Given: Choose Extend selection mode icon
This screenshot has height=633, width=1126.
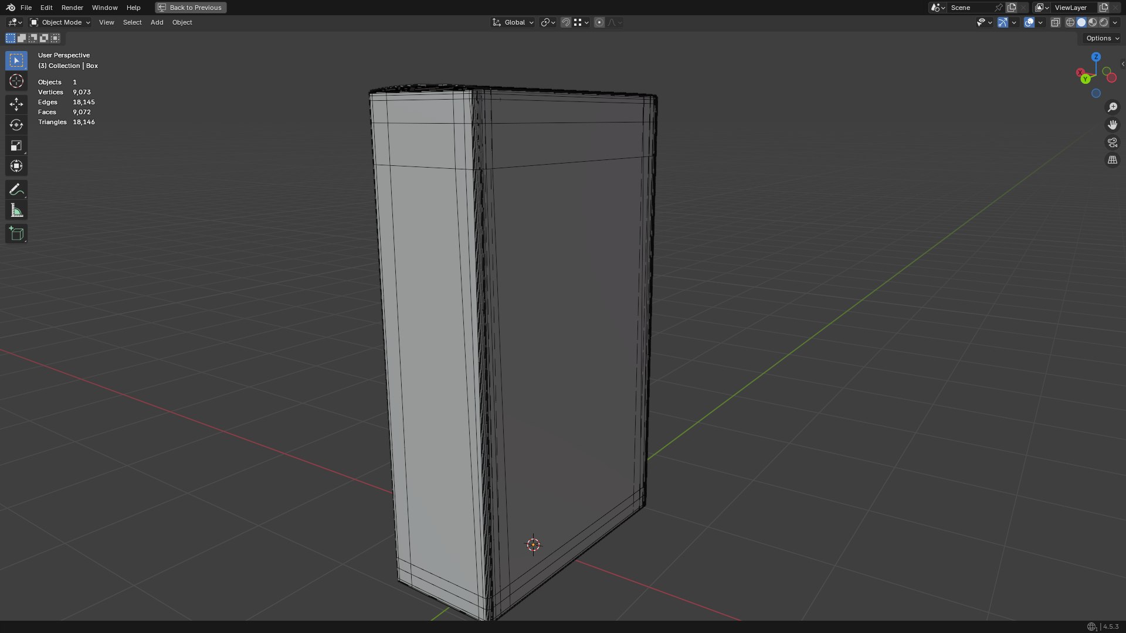Looking at the screenshot, I should pos(22,38).
